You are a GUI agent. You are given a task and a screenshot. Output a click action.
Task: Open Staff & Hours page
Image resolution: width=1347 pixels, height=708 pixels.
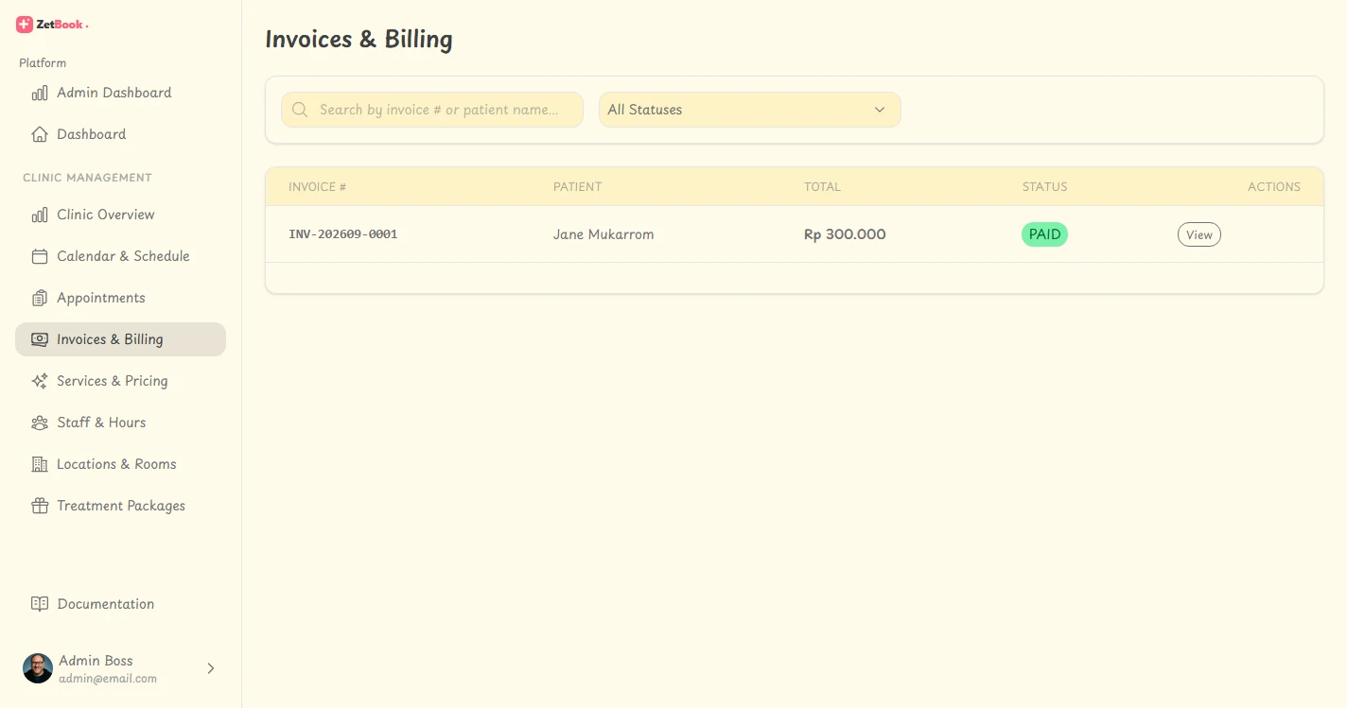tap(120, 423)
